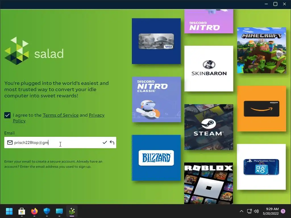Select the Steam reward tile
Screen dimensions: 291x218
point(209,127)
